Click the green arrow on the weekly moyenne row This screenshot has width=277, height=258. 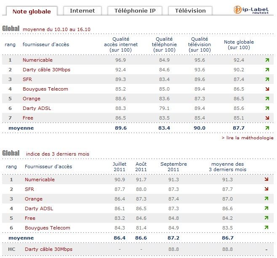click(267, 128)
